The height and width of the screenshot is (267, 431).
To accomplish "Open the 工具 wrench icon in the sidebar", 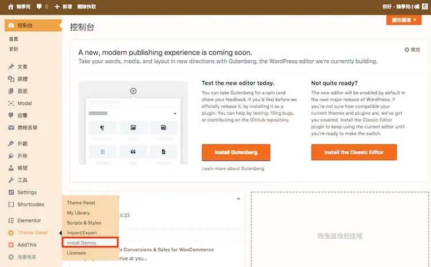I will 11,180.
